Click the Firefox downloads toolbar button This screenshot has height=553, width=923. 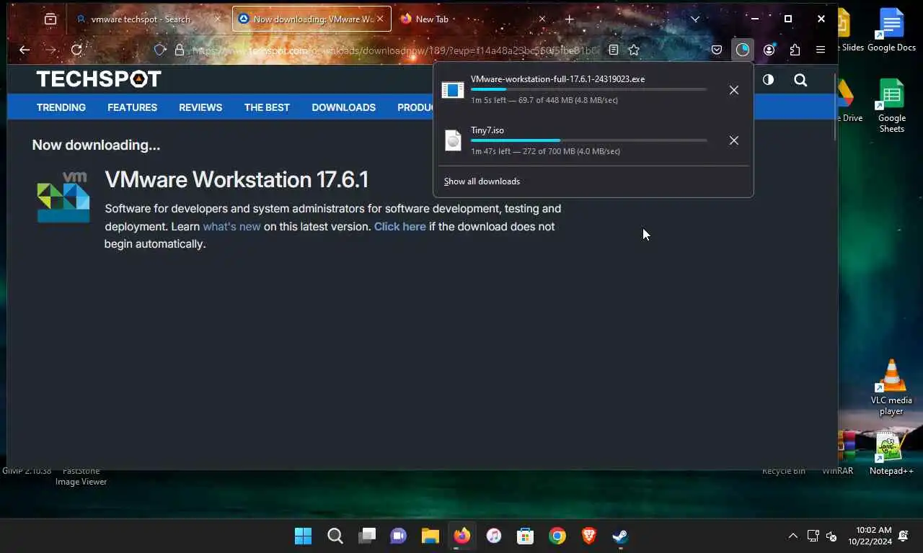click(743, 50)
